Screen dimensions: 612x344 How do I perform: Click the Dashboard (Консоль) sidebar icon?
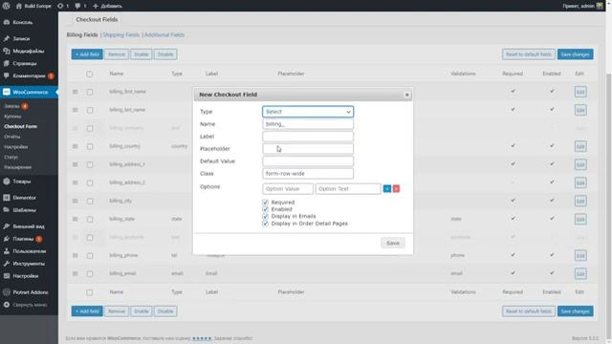pyautogui.click(x=7, y=22)
